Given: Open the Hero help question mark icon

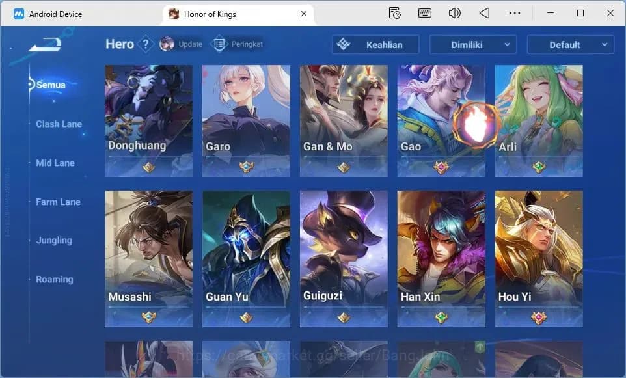Looking at the screenshot, I should pos(146,44).
